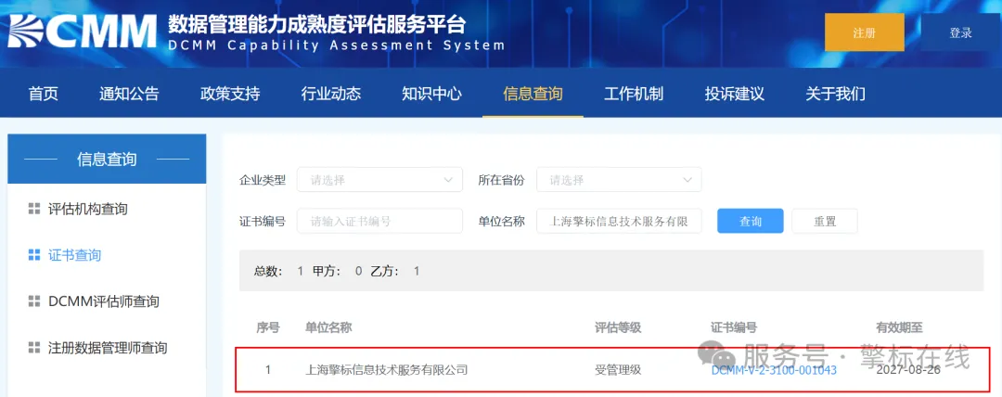Click the blue 查询 button

[751, 221]
